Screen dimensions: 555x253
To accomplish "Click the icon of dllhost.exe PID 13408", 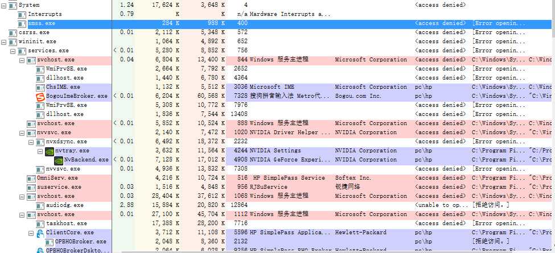I will tap(40, 114).
